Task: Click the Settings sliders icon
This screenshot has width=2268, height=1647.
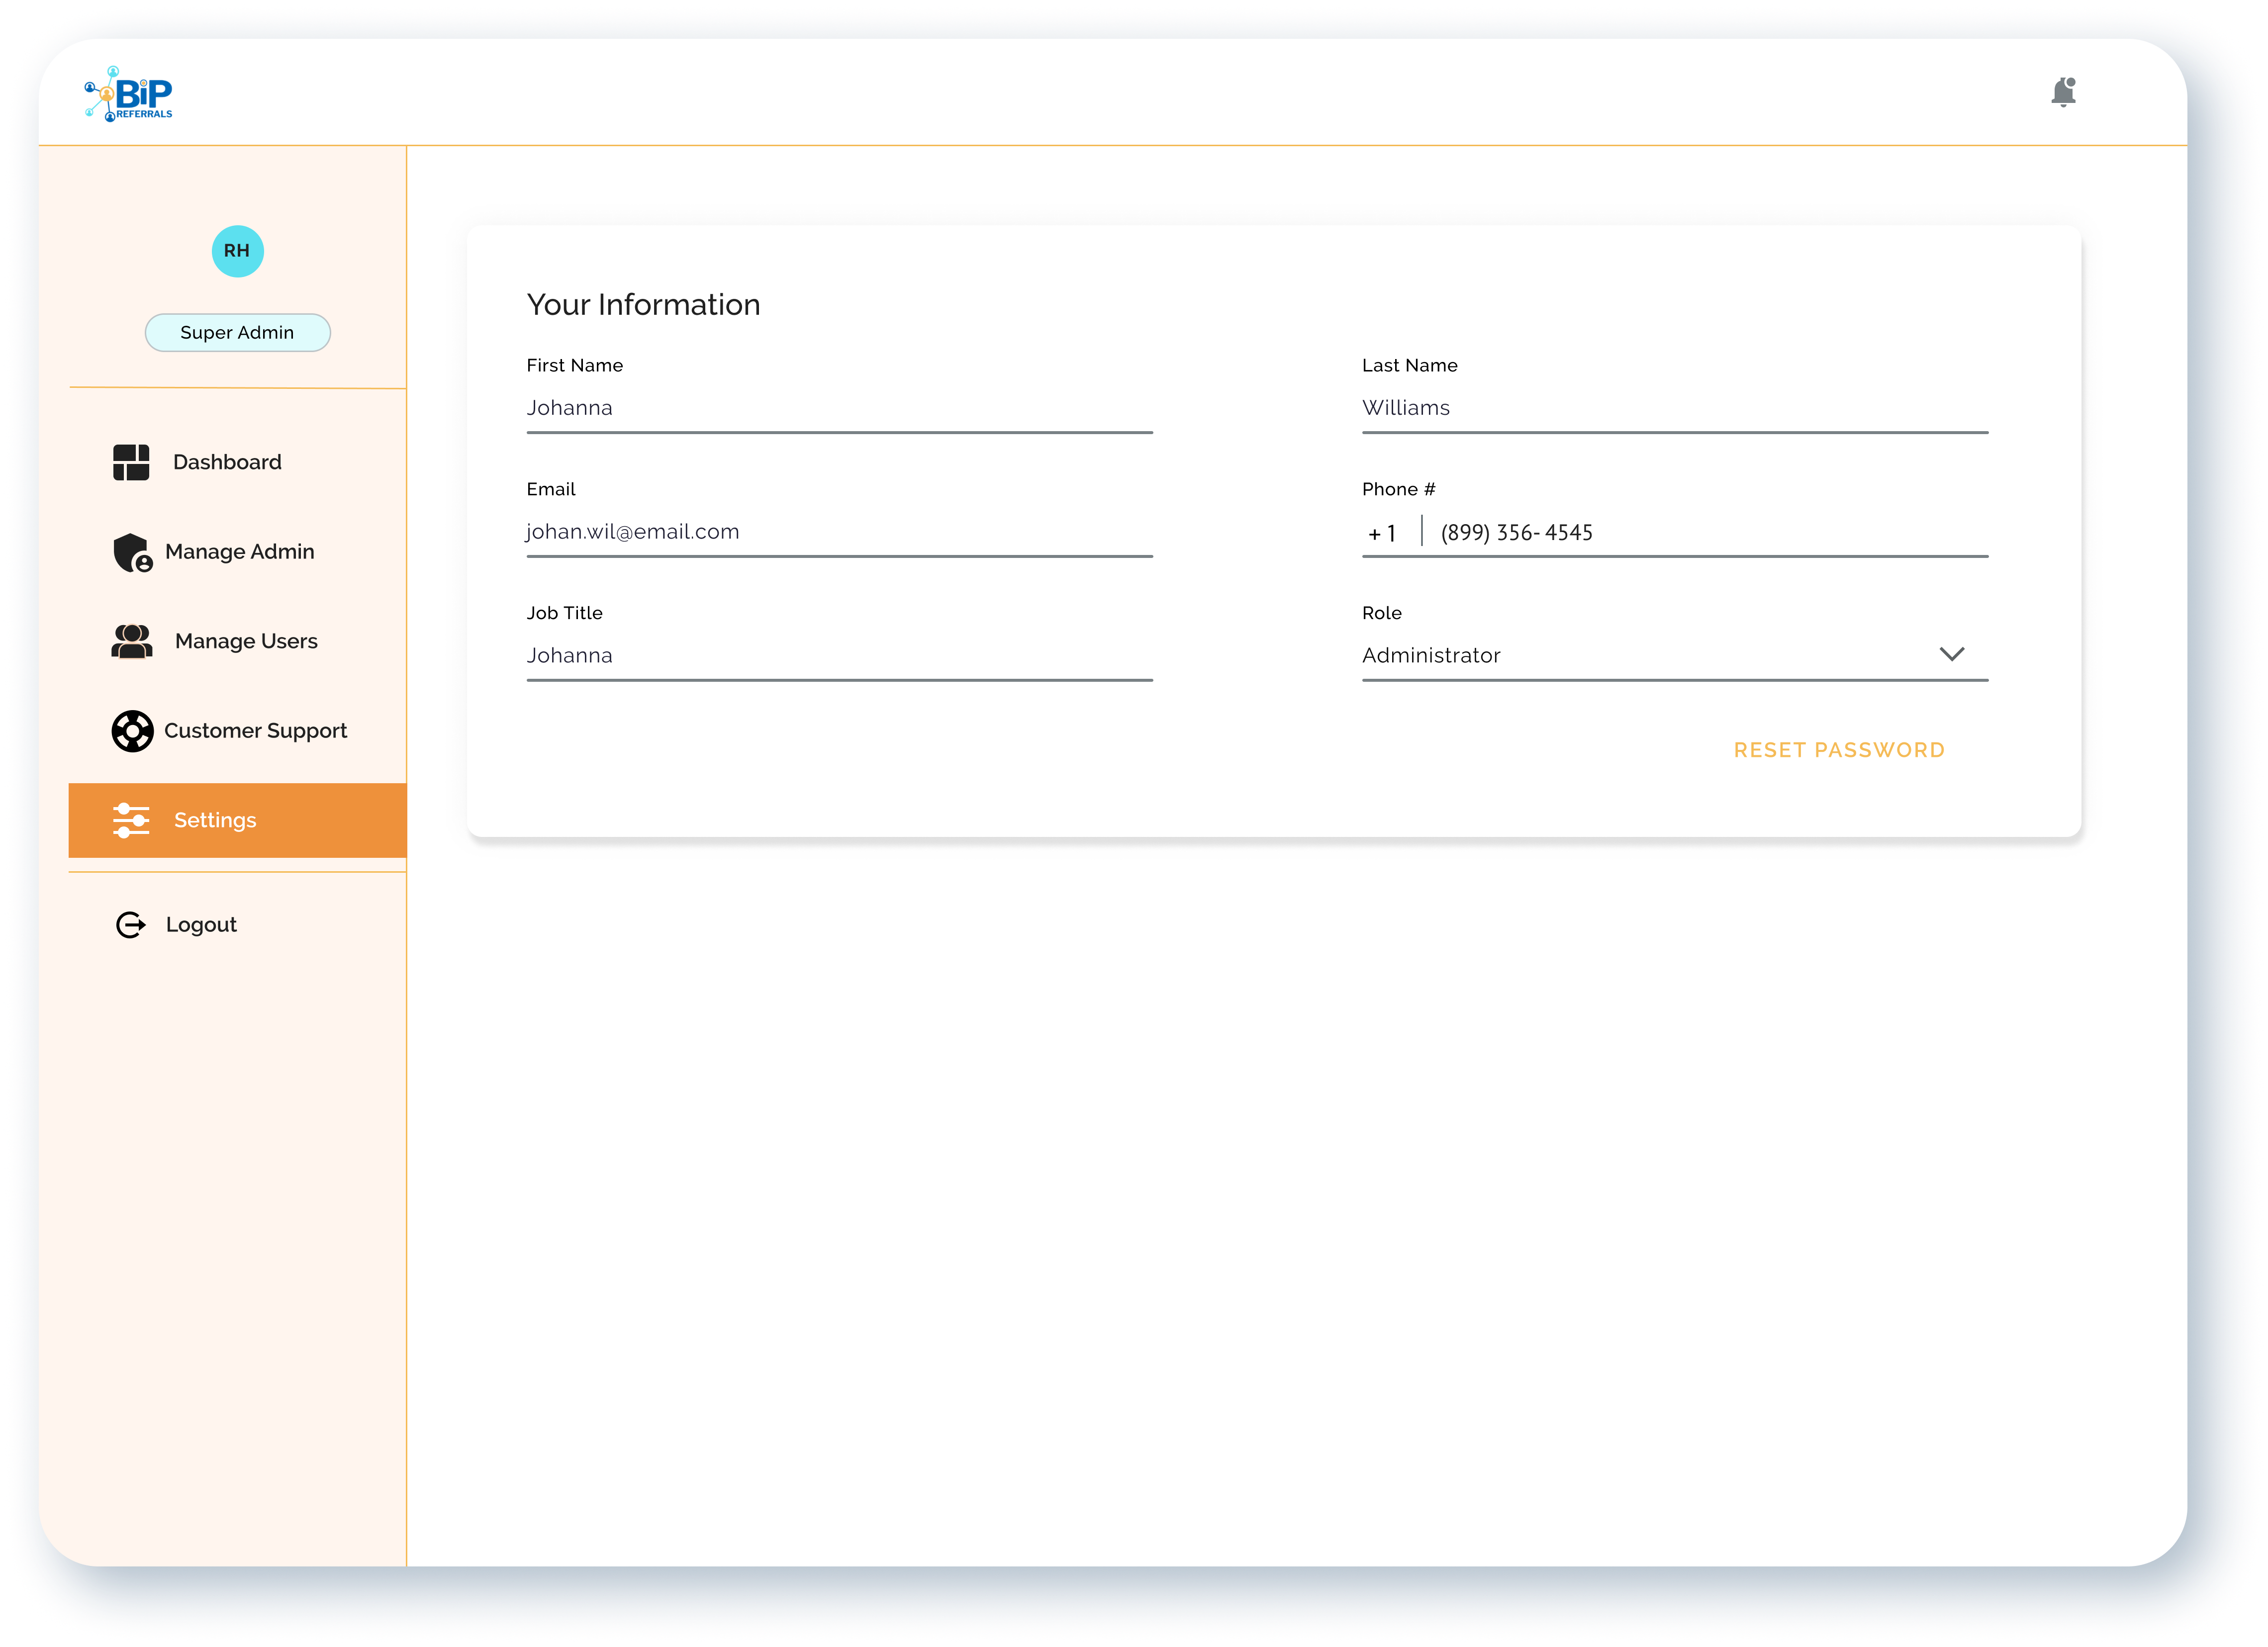Action: pos(131,821)
